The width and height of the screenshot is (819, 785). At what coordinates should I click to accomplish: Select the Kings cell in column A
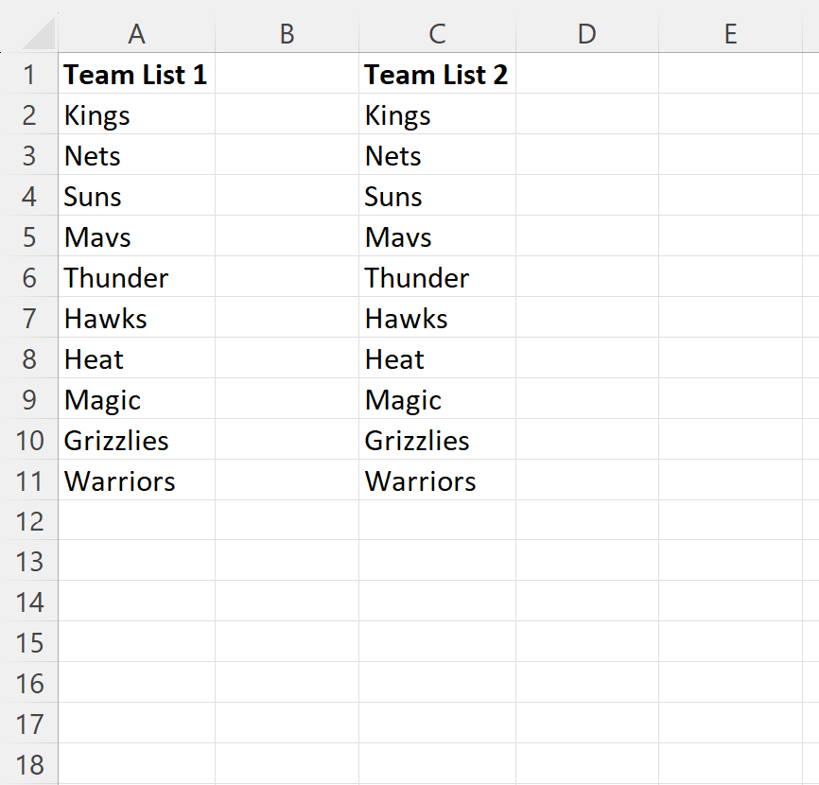[136, 114]
